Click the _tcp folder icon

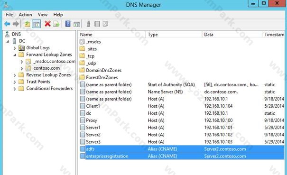click(82, 56)
